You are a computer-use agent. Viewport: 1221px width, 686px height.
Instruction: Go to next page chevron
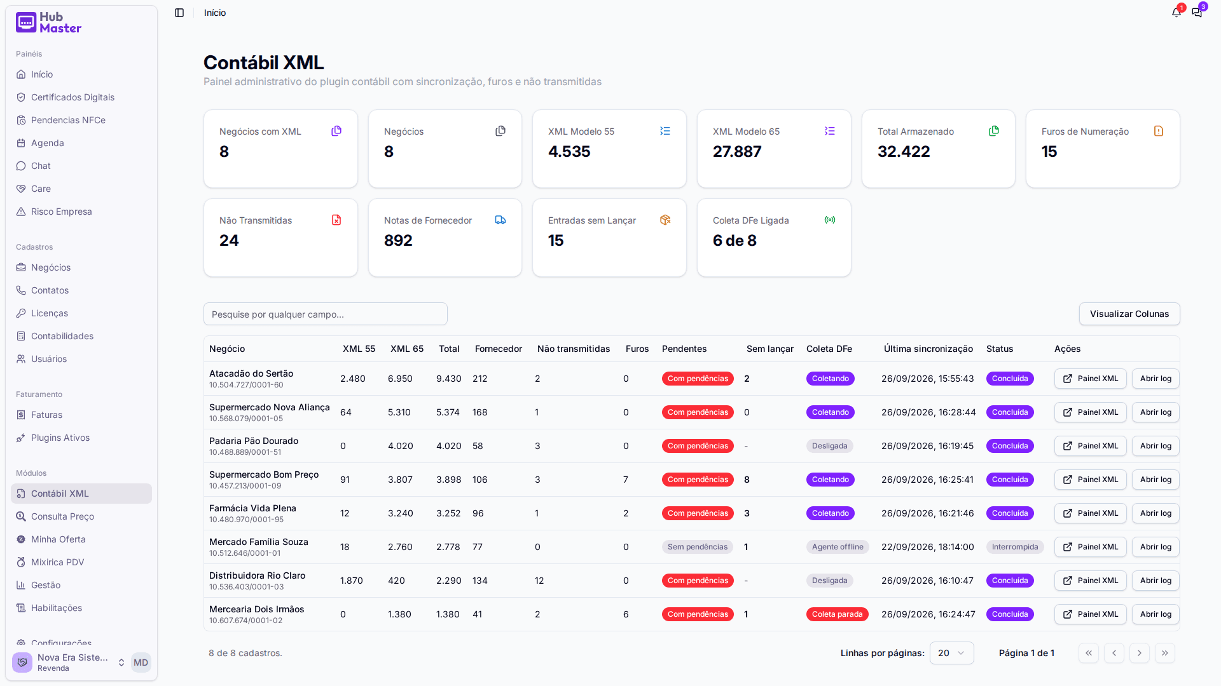tap(1140, 653)
